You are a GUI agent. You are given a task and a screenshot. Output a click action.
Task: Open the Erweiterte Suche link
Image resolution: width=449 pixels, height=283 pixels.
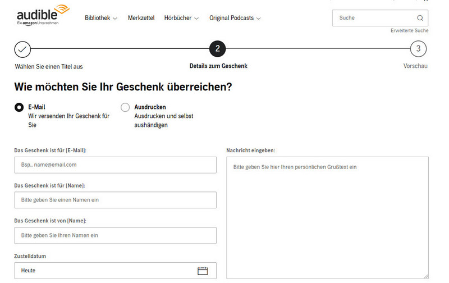pyautogui.click(x=410, y=31)
